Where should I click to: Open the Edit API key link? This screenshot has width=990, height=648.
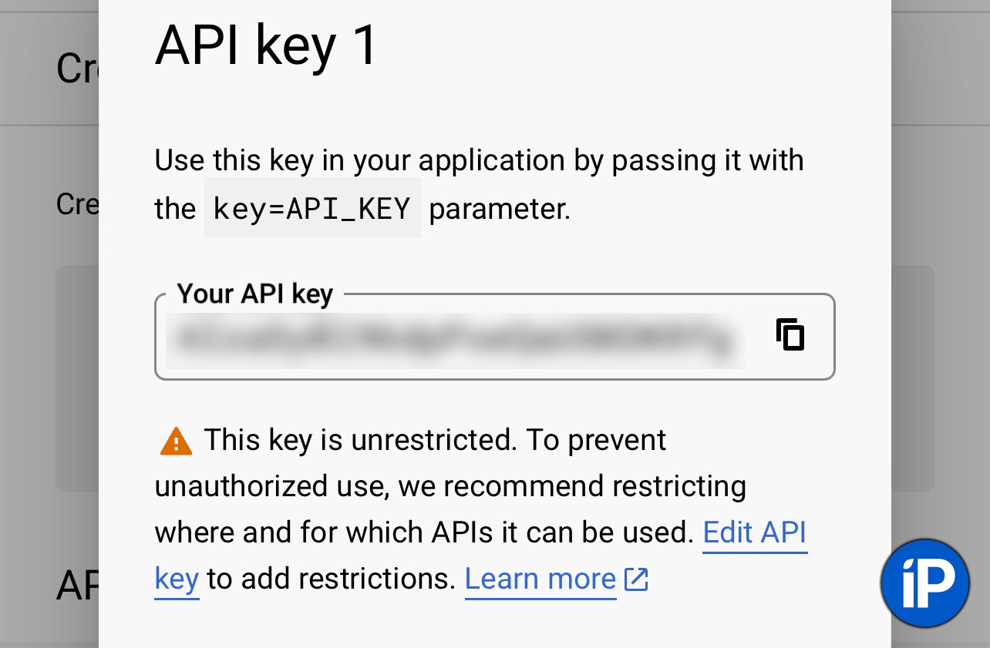pos(754,532)
